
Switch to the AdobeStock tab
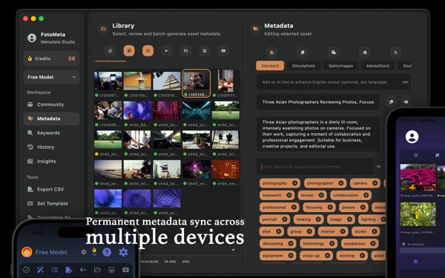tap(378, 66)
